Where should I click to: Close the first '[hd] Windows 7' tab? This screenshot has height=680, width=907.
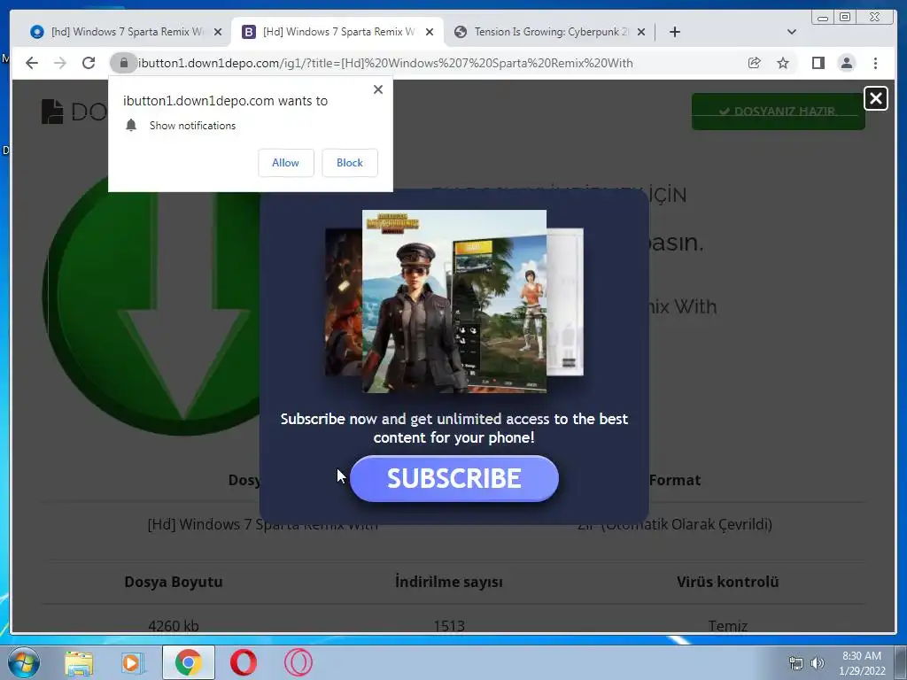tap(218, 32)
